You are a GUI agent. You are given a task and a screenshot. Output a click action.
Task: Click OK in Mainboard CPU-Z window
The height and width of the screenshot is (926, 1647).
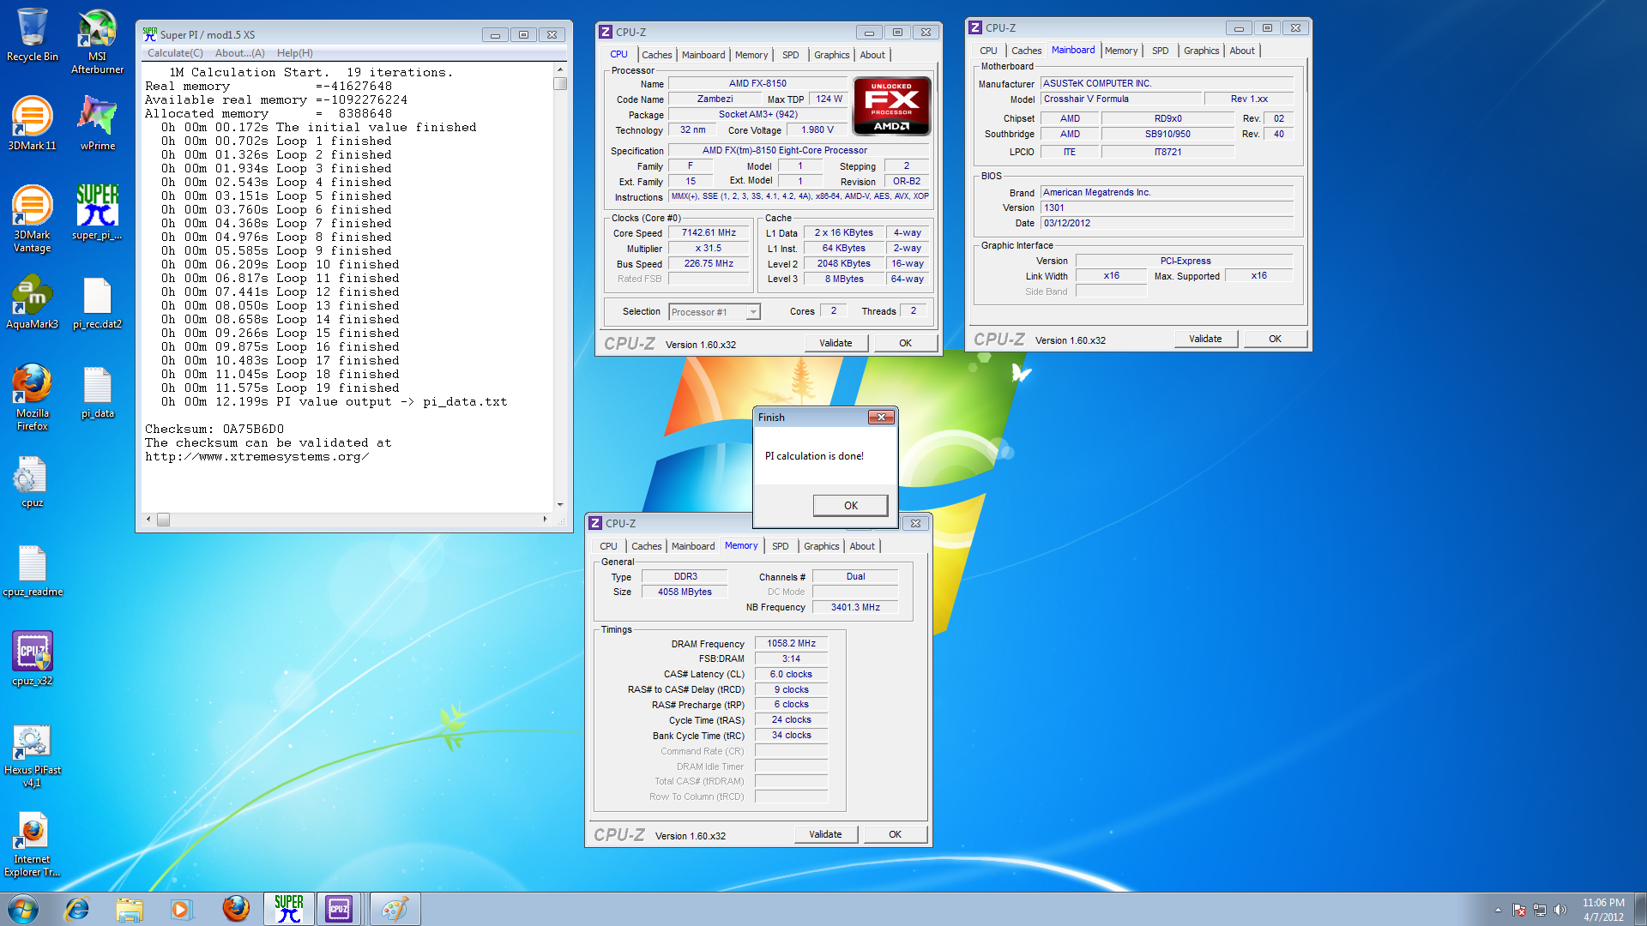pyautogui.click(x=1275, y=339)
